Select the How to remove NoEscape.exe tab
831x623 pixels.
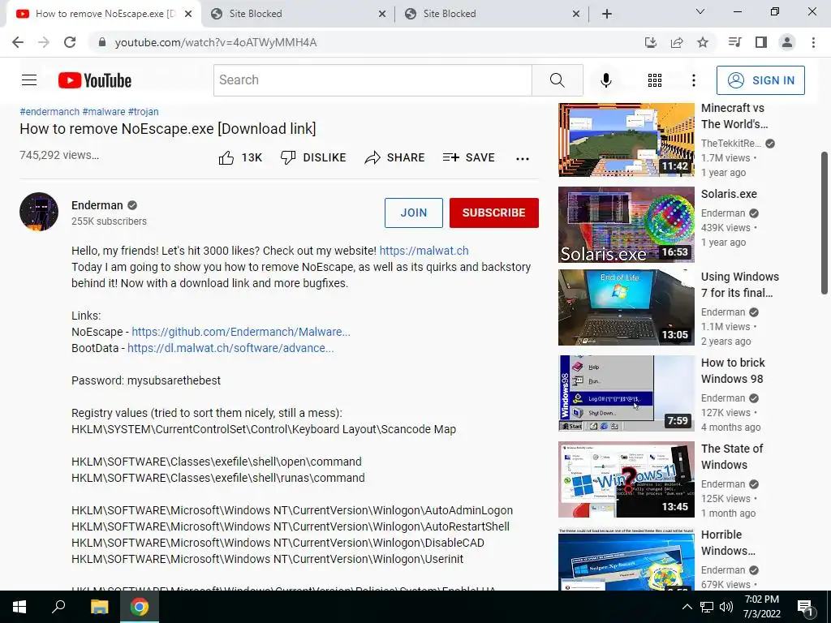103,14
